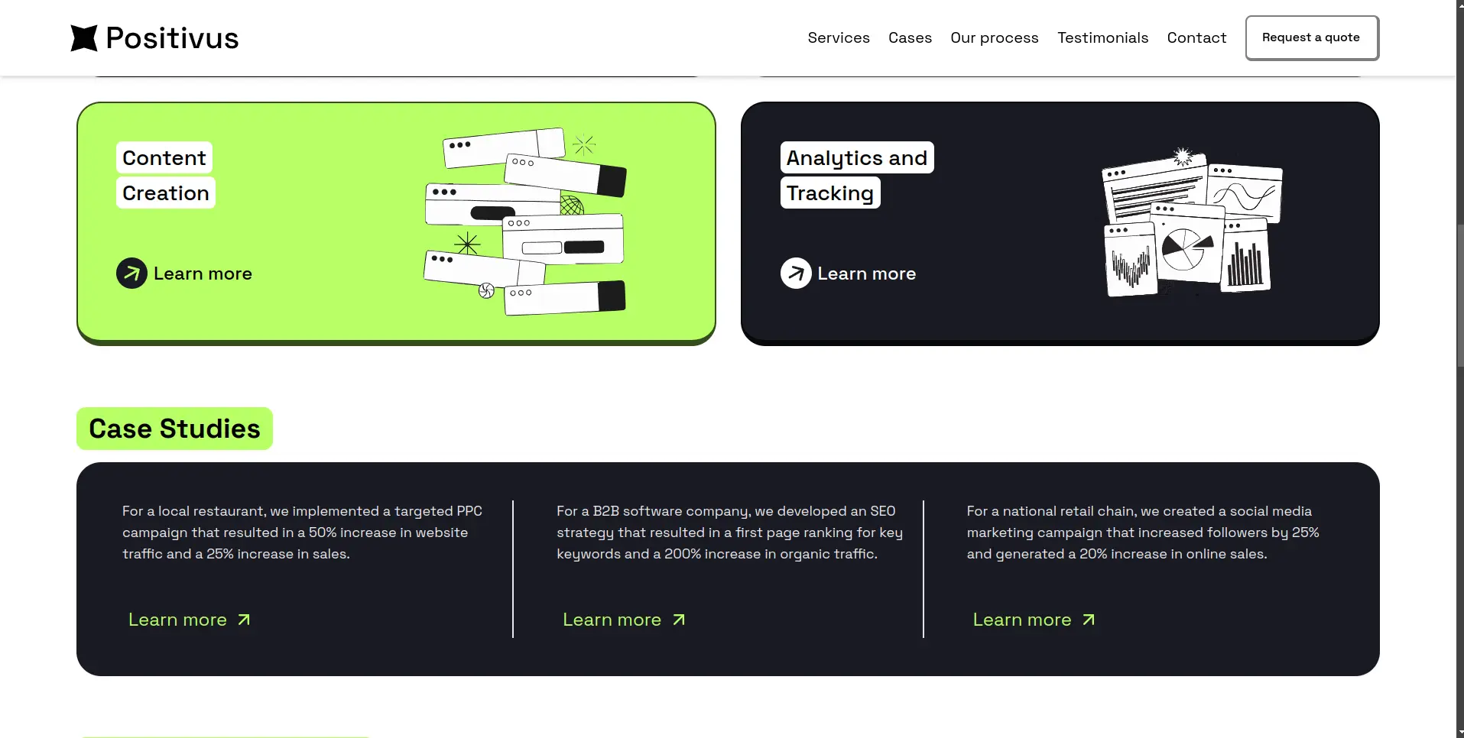Click Learn more text under Analytics and Tracking

pyautogui.click(x=866, y=274)
